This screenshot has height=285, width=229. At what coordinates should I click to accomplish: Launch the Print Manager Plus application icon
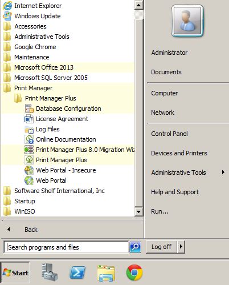click(29, 160)
